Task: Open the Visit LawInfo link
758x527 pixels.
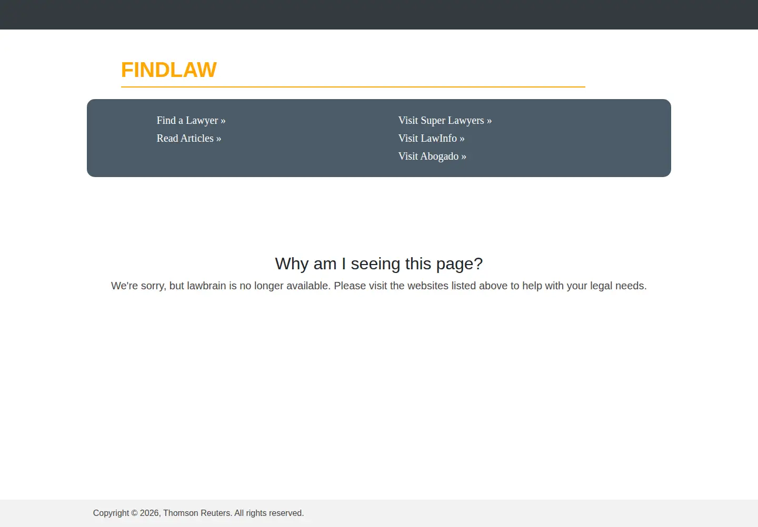Action: (x=431, y=139)
